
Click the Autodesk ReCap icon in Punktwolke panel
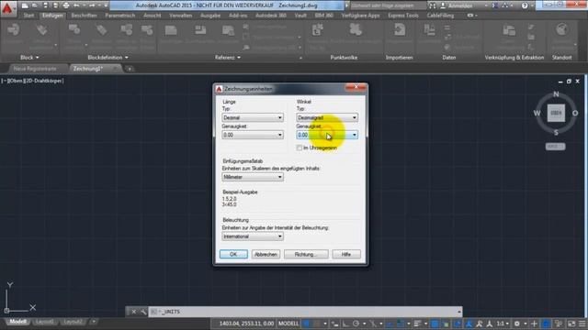pos(318,30)
